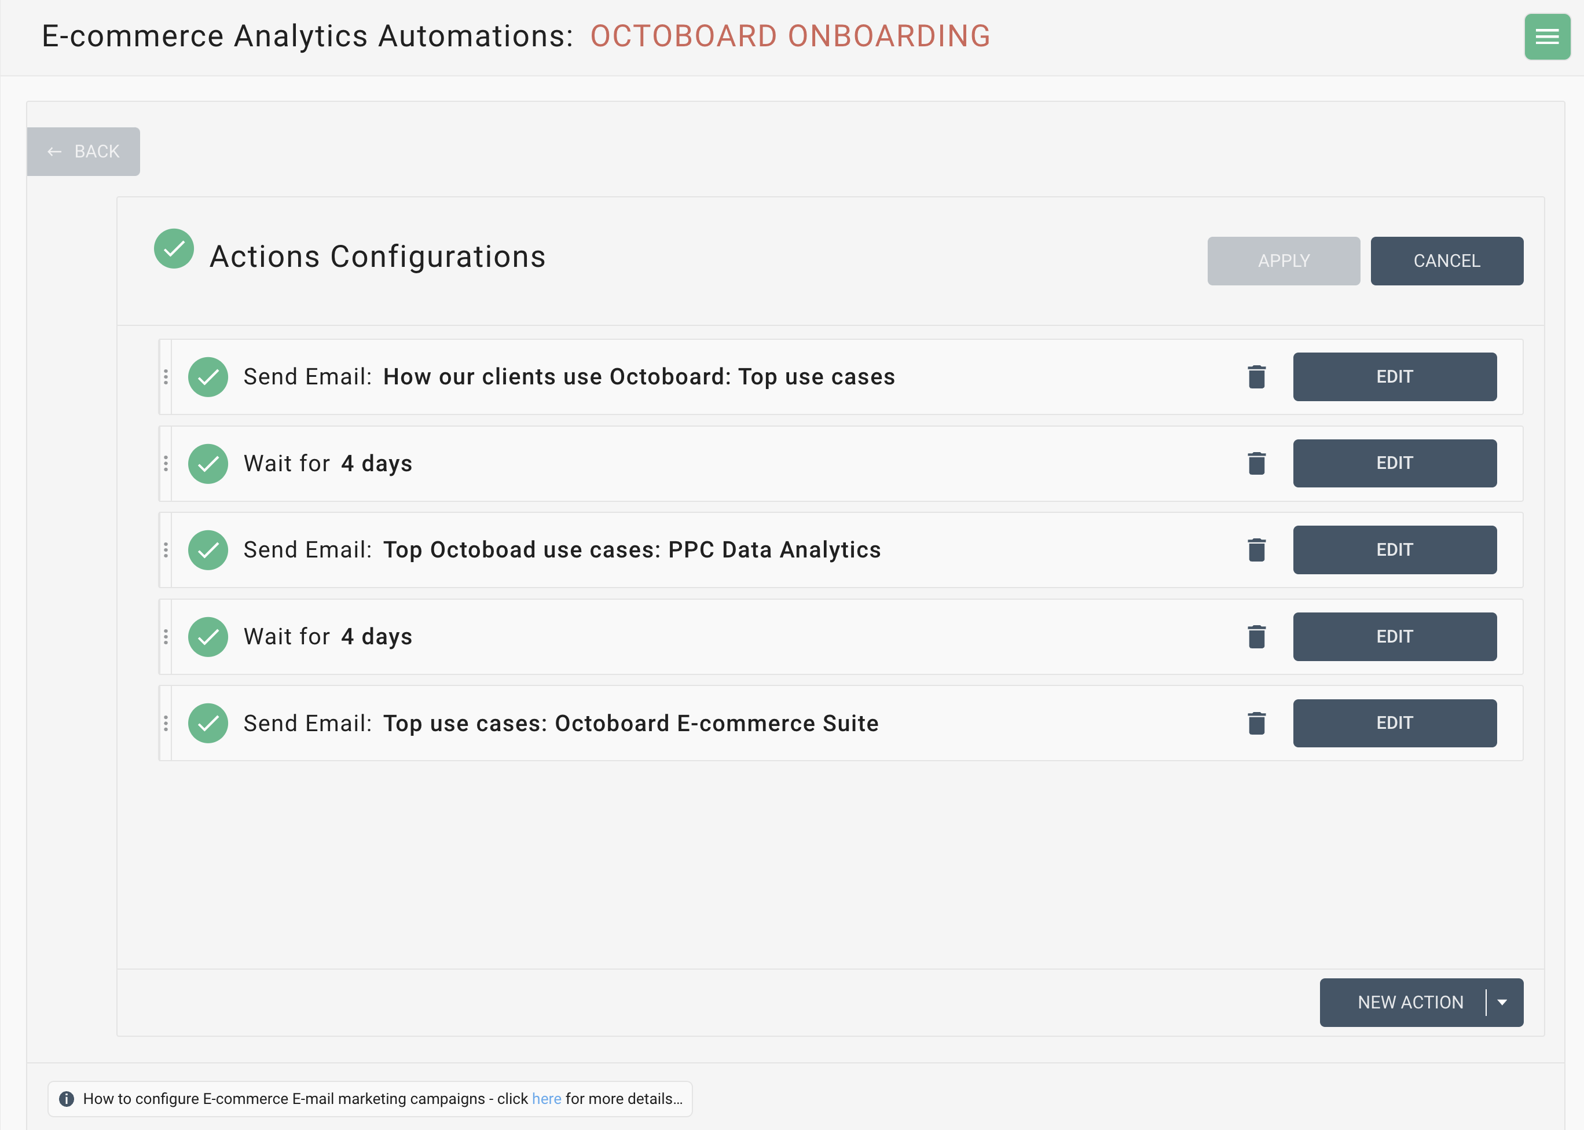Click the hamburger menu icon top right
This screenshot has width=1584, height=1130.
(1546, 35)
